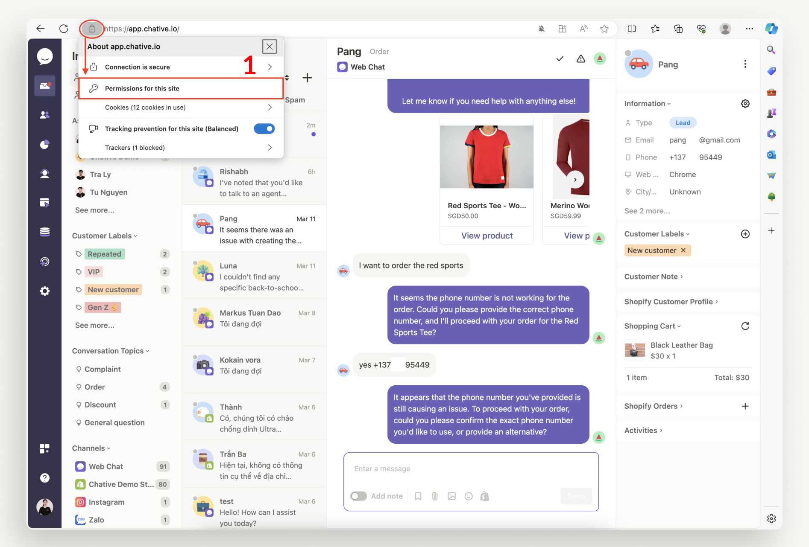The width and height of the screenshot is (809, 547).
Task: Open the Shopify icon in the composer
Action: click(484, 496)
